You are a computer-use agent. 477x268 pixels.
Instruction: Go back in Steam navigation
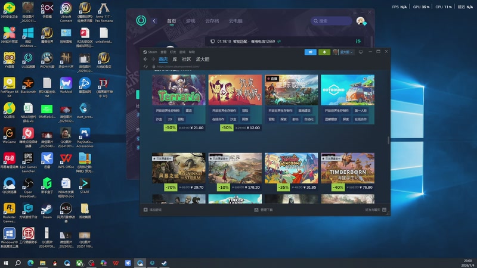click(145, 59)
